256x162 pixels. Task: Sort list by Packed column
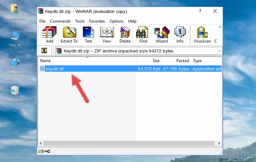(176, 61)
